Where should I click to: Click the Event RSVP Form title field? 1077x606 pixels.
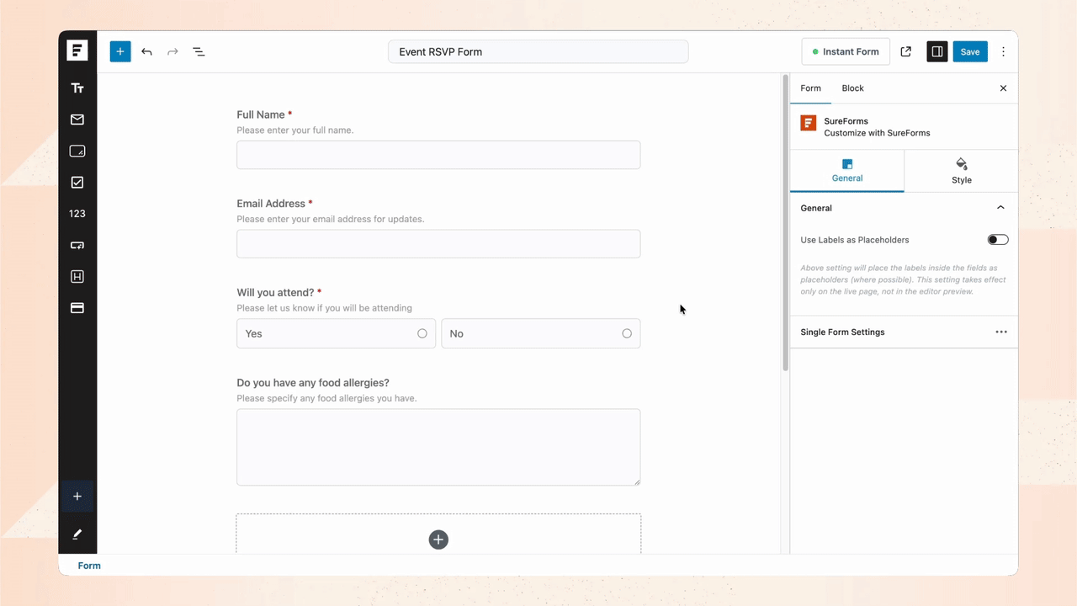click(x=538, y=51)
